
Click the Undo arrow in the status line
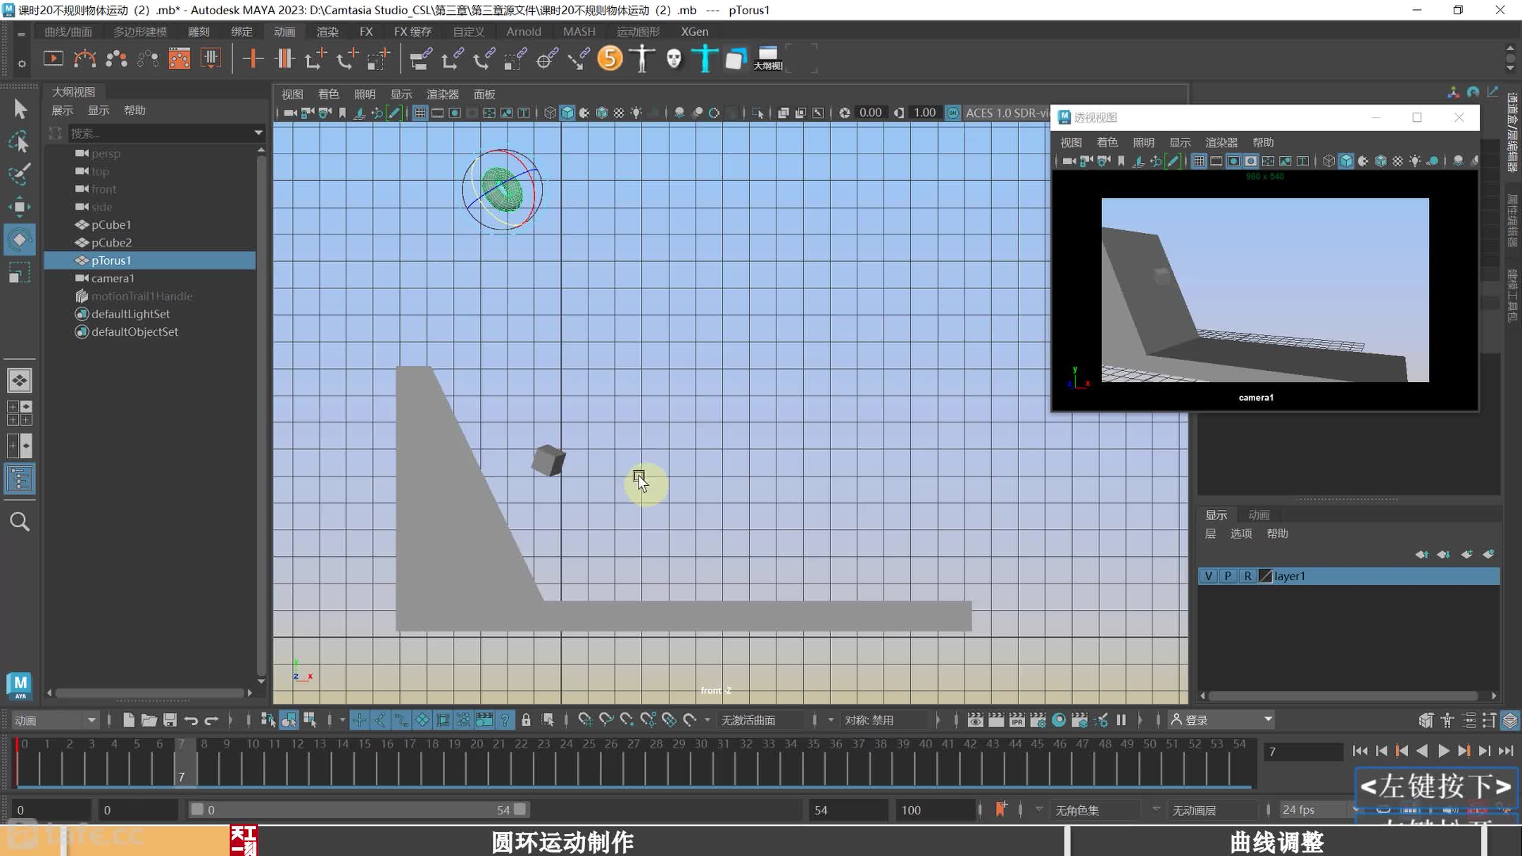coord(191,720)
